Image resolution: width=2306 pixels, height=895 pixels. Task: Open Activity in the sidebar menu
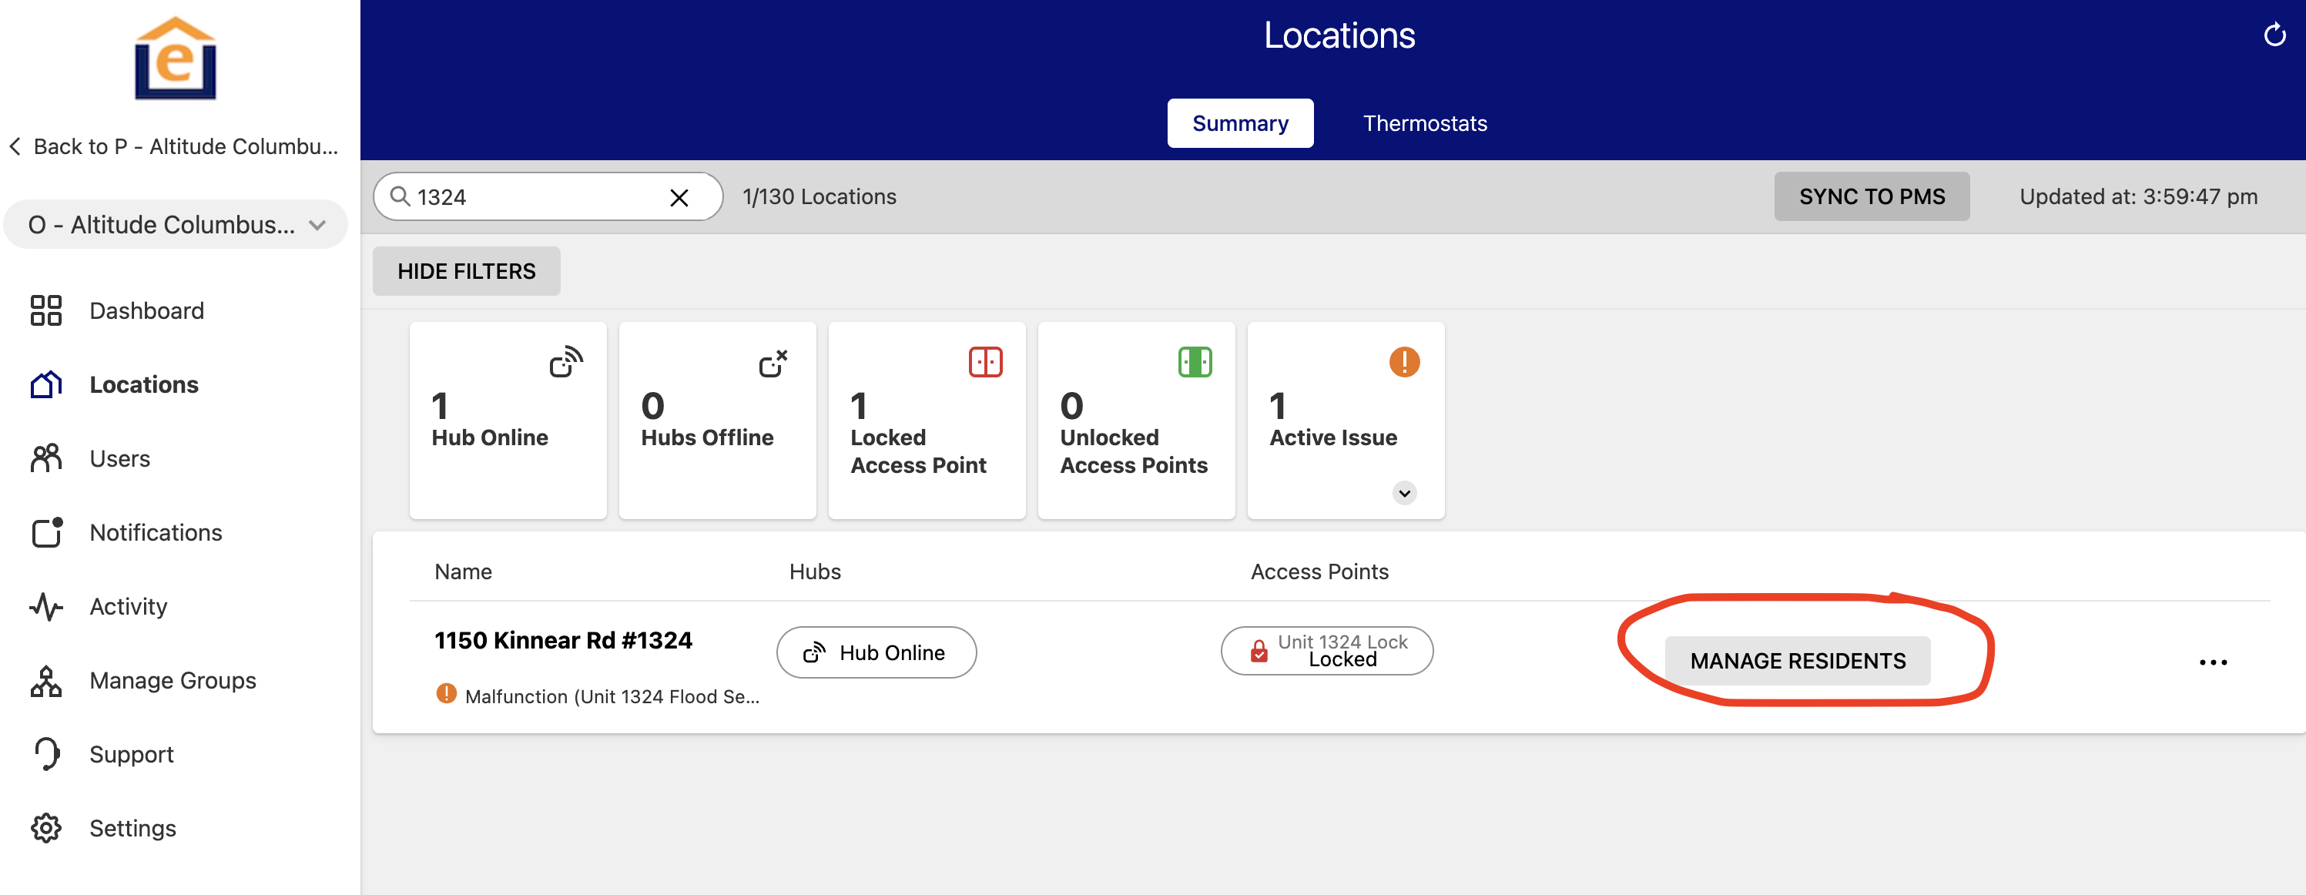coord(128,607)
